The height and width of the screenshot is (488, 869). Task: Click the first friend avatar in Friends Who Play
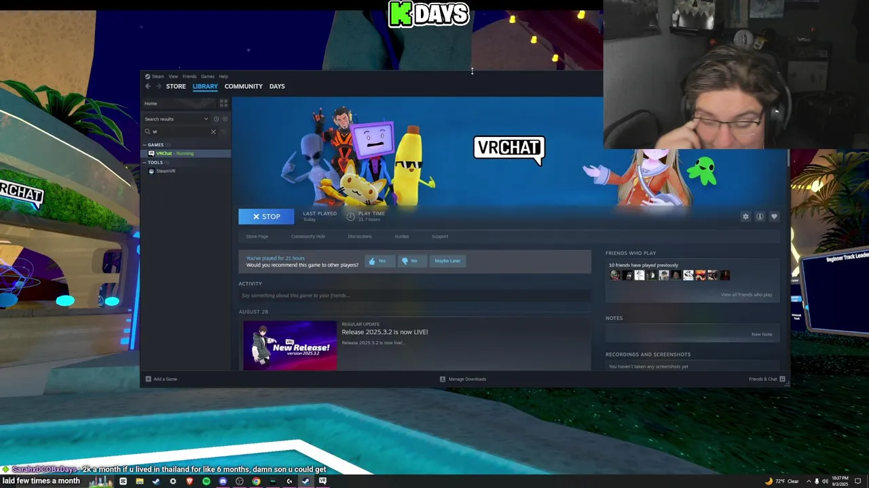tap(614, 275)
